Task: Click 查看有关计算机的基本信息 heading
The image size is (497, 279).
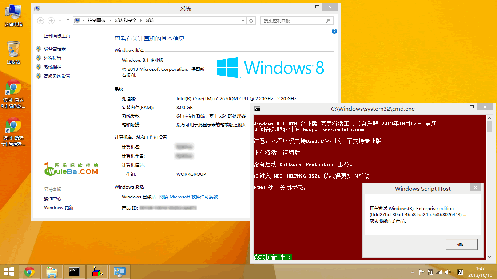Action: pyautogui.click(x=150, y=39)
